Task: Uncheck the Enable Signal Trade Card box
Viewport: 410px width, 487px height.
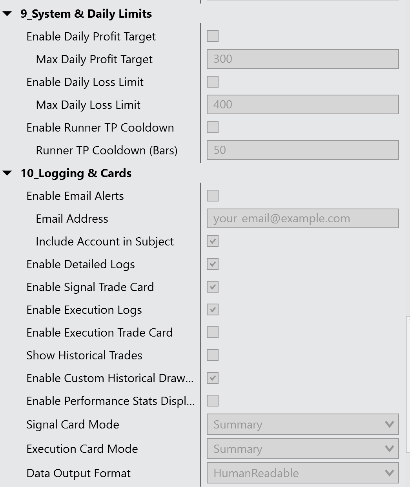Action: [x=213, y=287]
